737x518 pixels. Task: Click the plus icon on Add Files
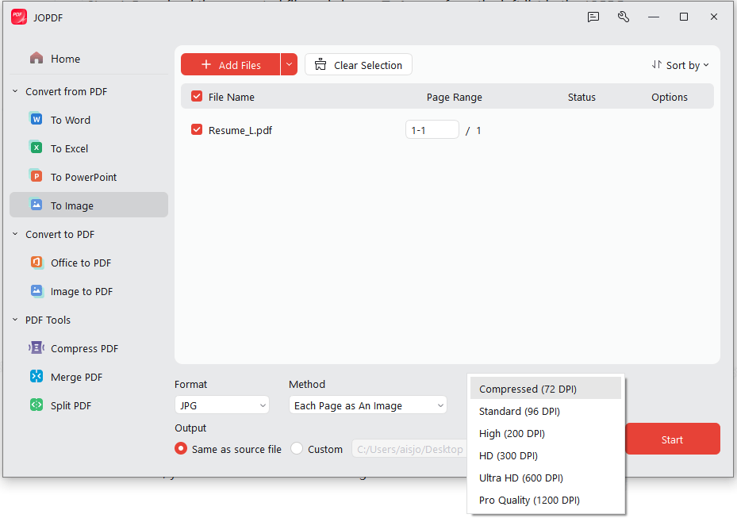point(206,64)
